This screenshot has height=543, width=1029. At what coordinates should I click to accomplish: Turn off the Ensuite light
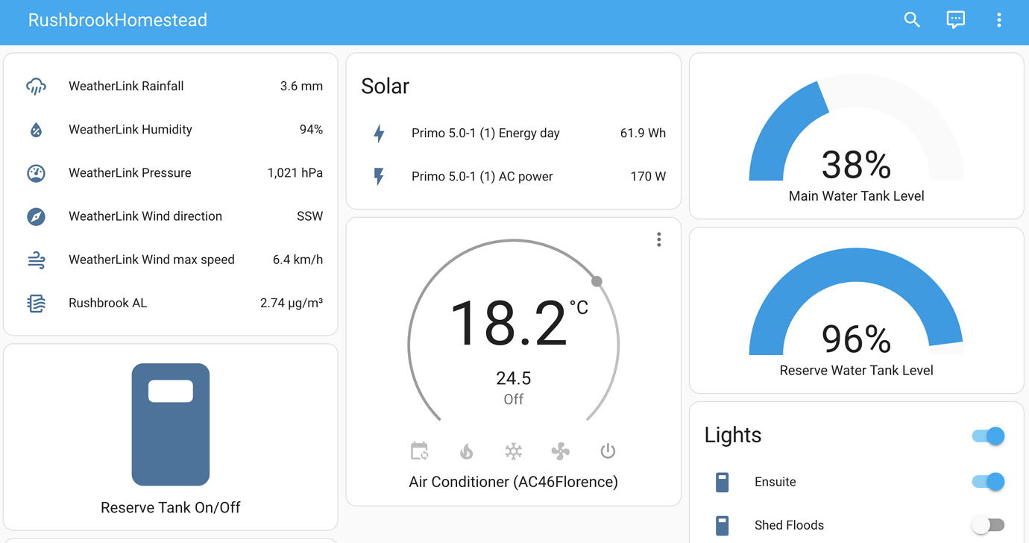987,482
